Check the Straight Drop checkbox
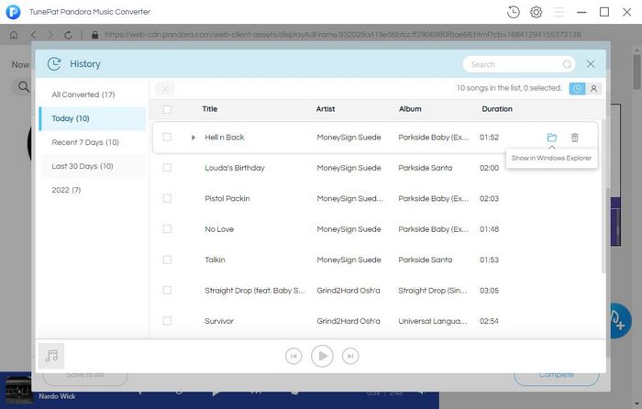The height and width of the screenshot is (409, 642). pos(167,291)
